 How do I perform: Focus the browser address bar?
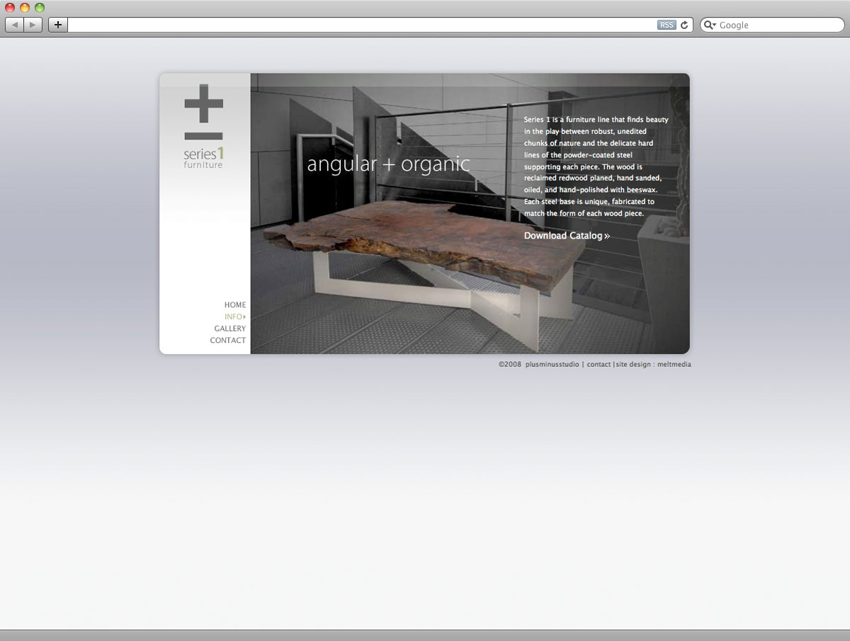click(362, 25)
